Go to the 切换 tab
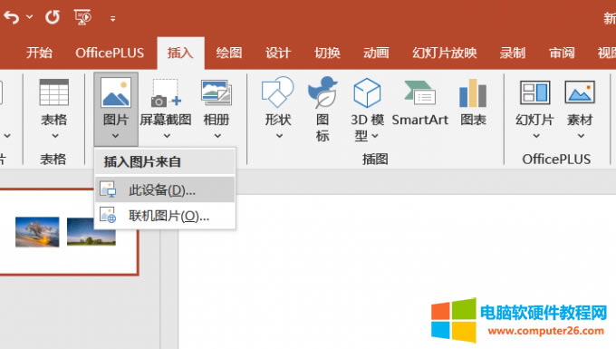The image size is (616, 349). (327, 53)
